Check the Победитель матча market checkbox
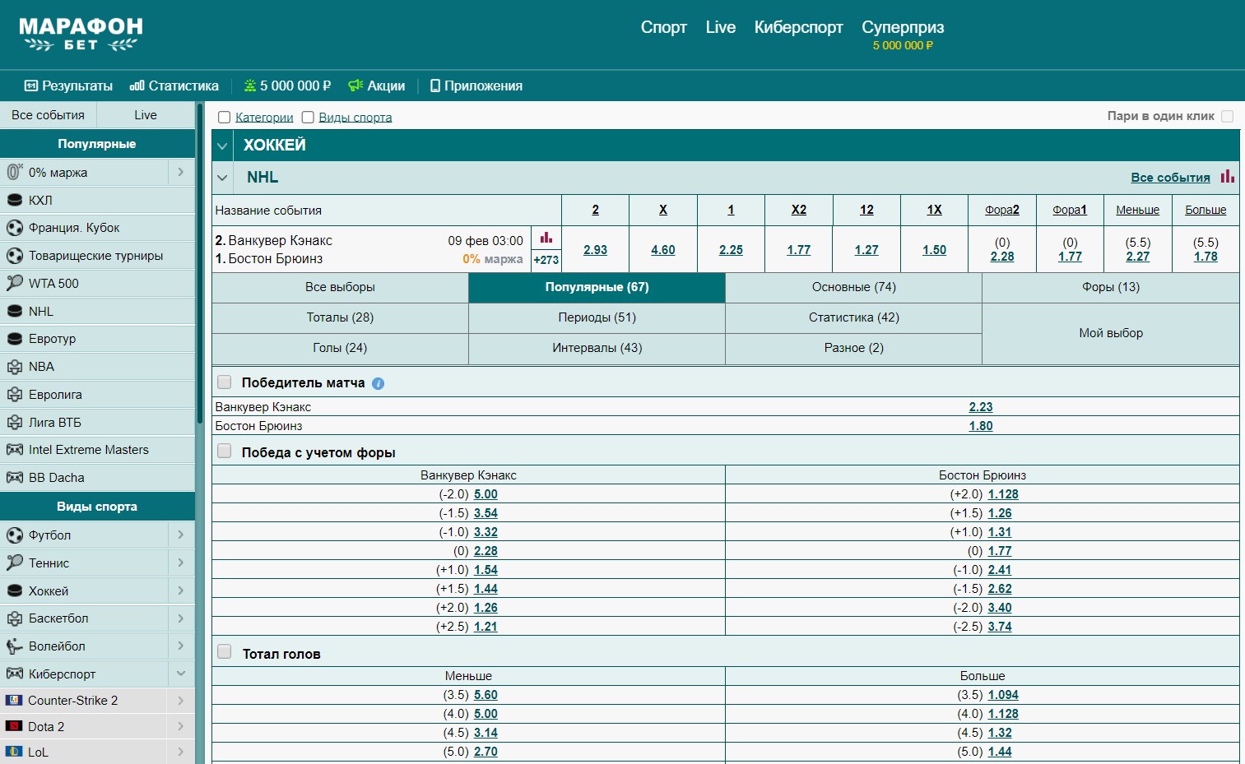 (225, 382)
